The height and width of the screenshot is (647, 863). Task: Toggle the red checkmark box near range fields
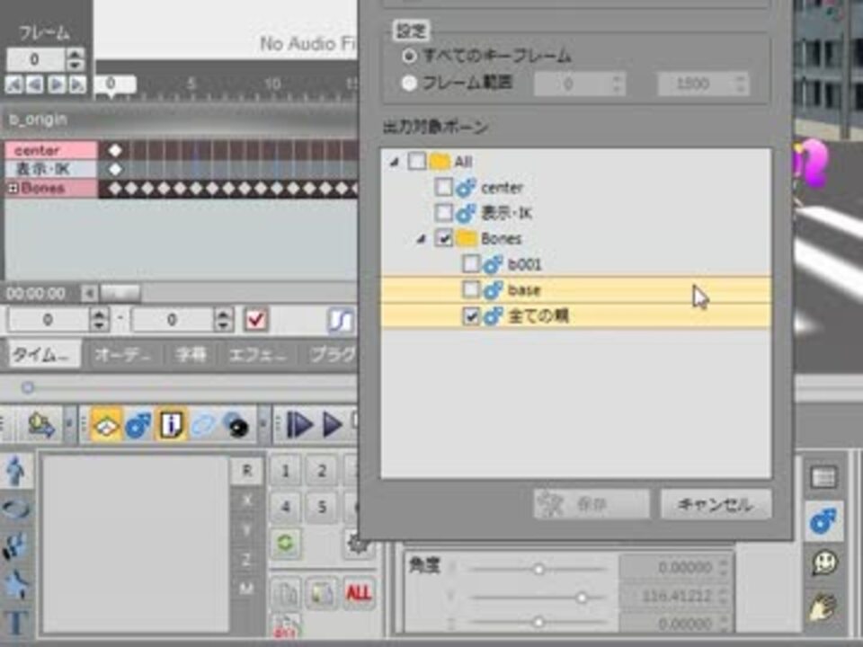[256, 320]
